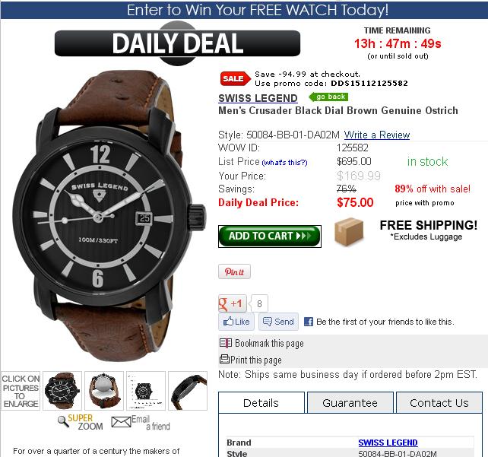
Task: Select the watch caseback thumbnail
Action: [x=104, y=390]
